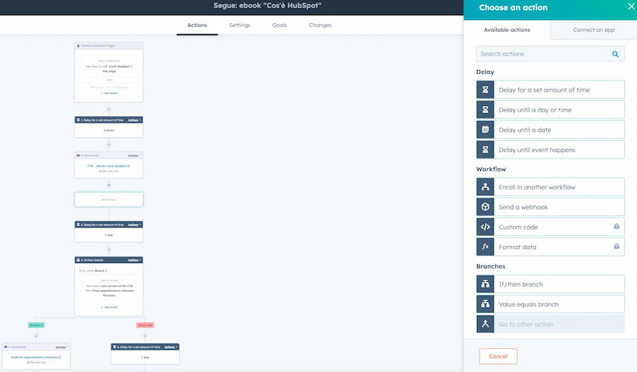Open Actions dropdown on step 5 Send email card
The width and height of the screenshot is (637, 372).
click(62, 347)
